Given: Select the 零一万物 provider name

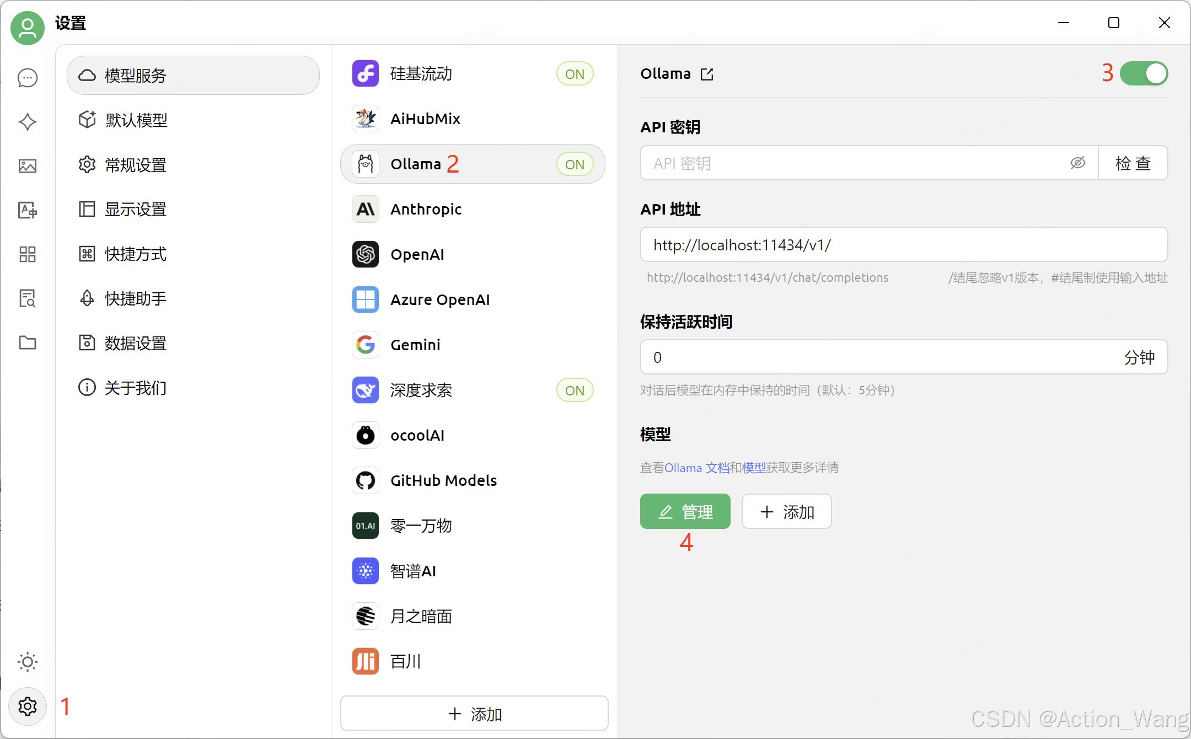Looking at the screenshot, I should click(x=421, y=526).
